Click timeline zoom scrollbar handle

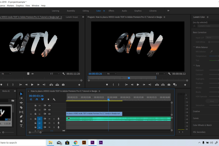pyautogui.click(x=40, y=132)
